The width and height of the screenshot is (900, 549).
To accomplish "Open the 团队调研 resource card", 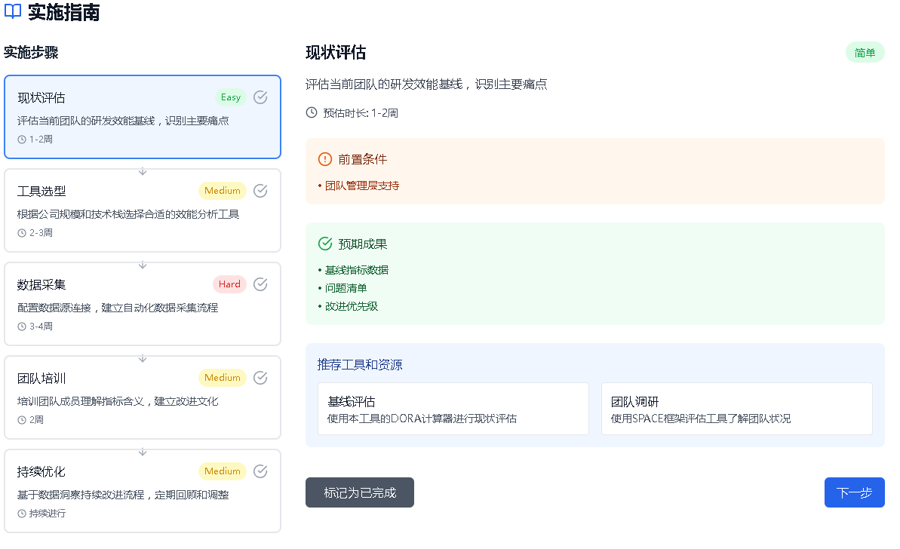I will pyautogui.click(x=736, y=409).
